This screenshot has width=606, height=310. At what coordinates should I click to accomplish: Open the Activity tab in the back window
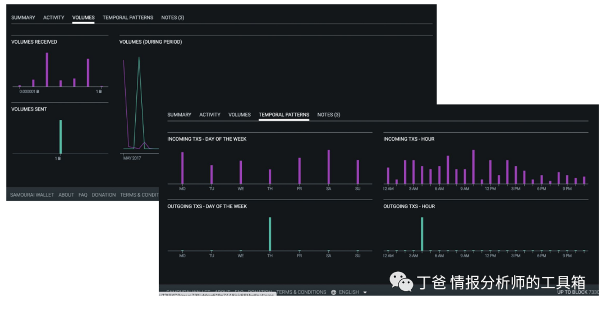54,18
